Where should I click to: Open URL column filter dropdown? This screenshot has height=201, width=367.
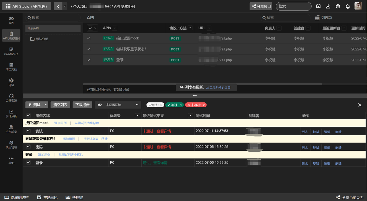click(x=209, y=28)
